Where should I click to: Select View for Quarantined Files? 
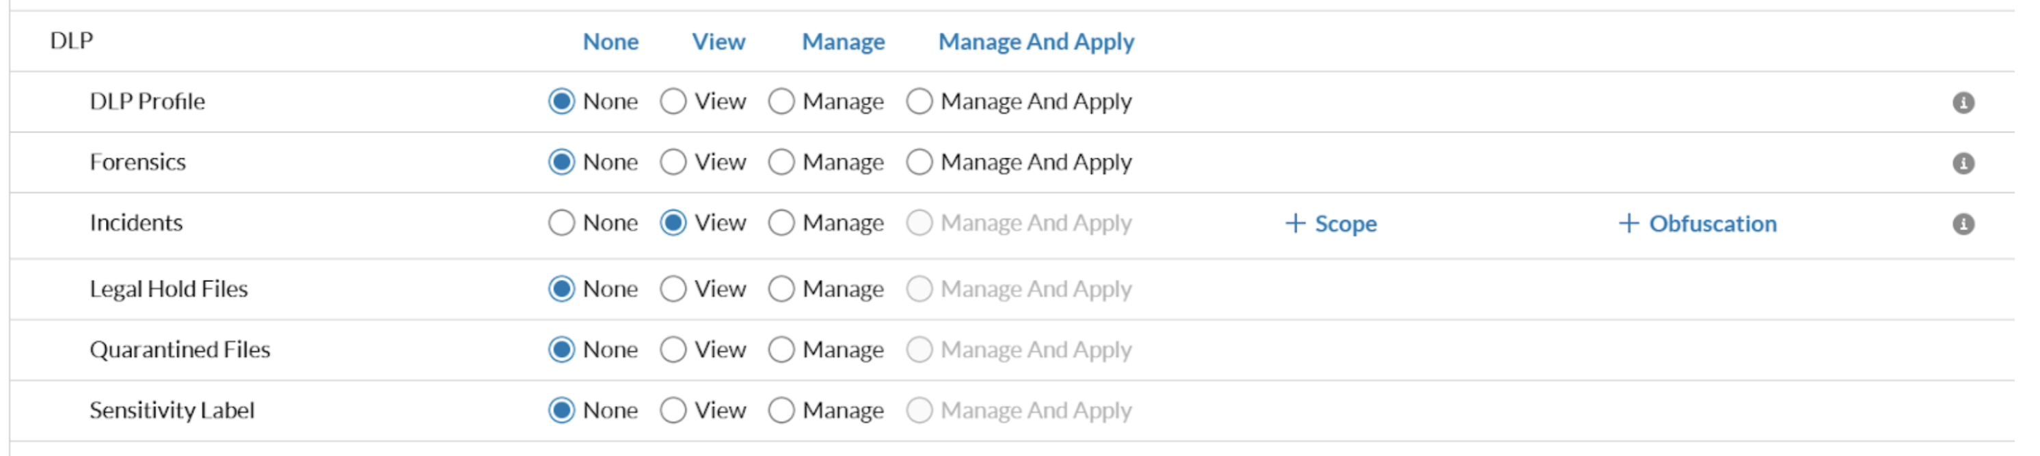click(x=673, y=350)
